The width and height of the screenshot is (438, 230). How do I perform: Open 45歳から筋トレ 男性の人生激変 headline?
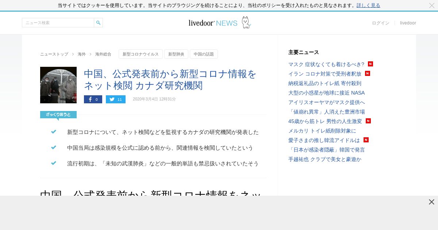tap(325, 121)
